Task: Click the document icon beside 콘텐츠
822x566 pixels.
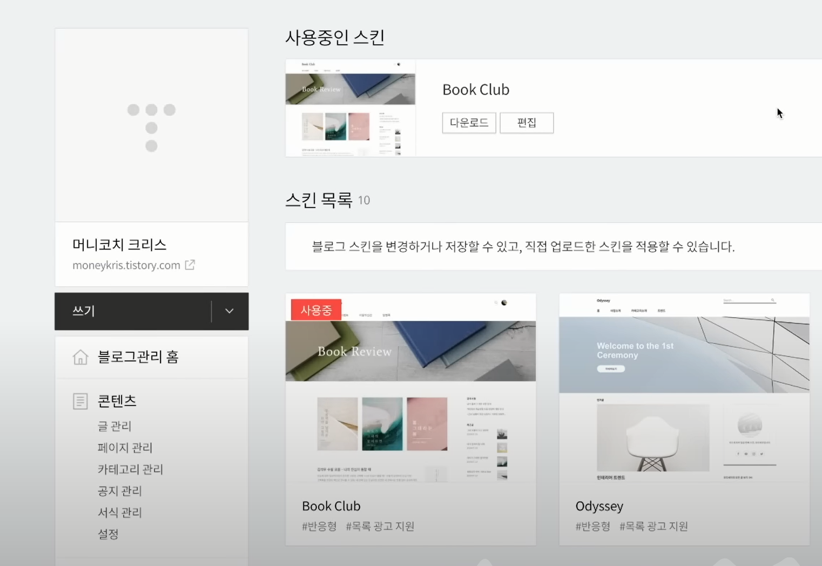Action: tap(80, 401)
